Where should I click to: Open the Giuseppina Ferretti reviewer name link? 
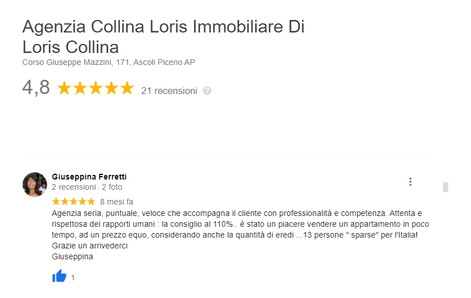[x=89, y=177]
